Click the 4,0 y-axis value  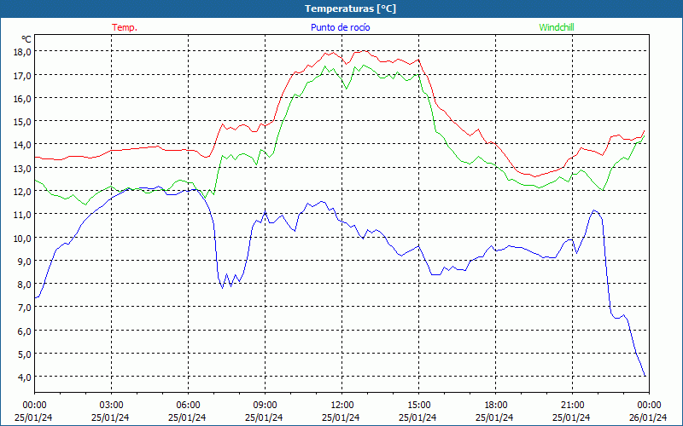[25, 377]
